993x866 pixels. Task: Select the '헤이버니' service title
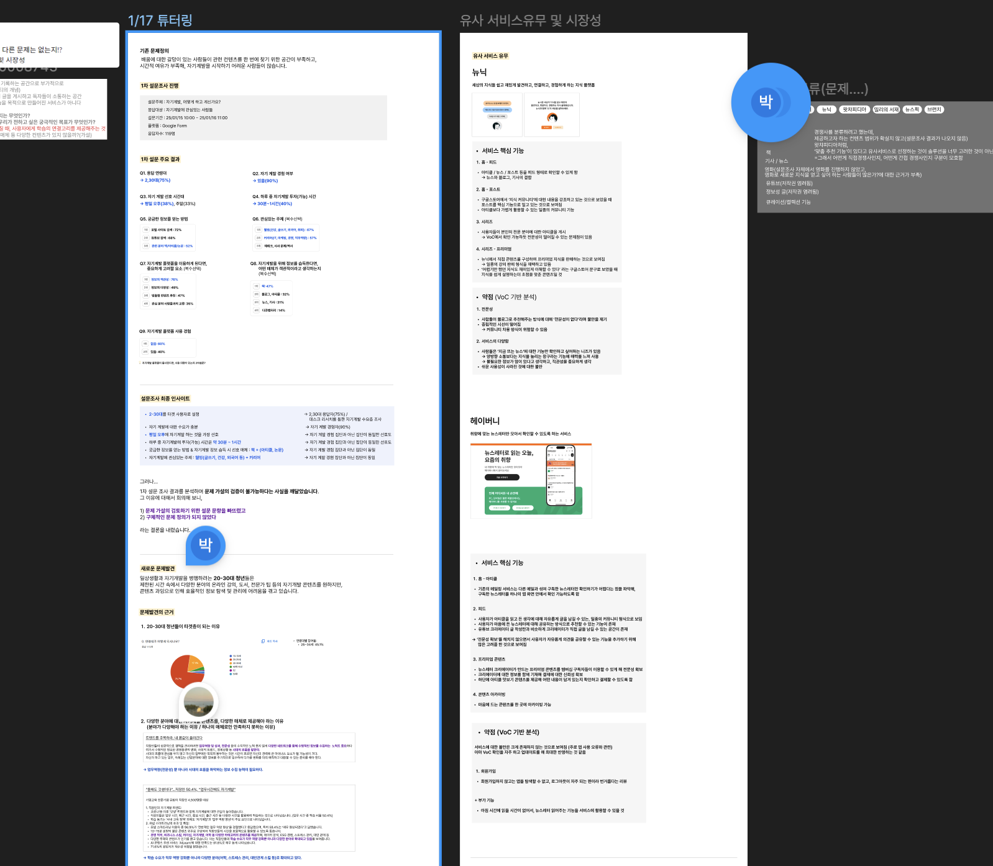coord(485,421)
